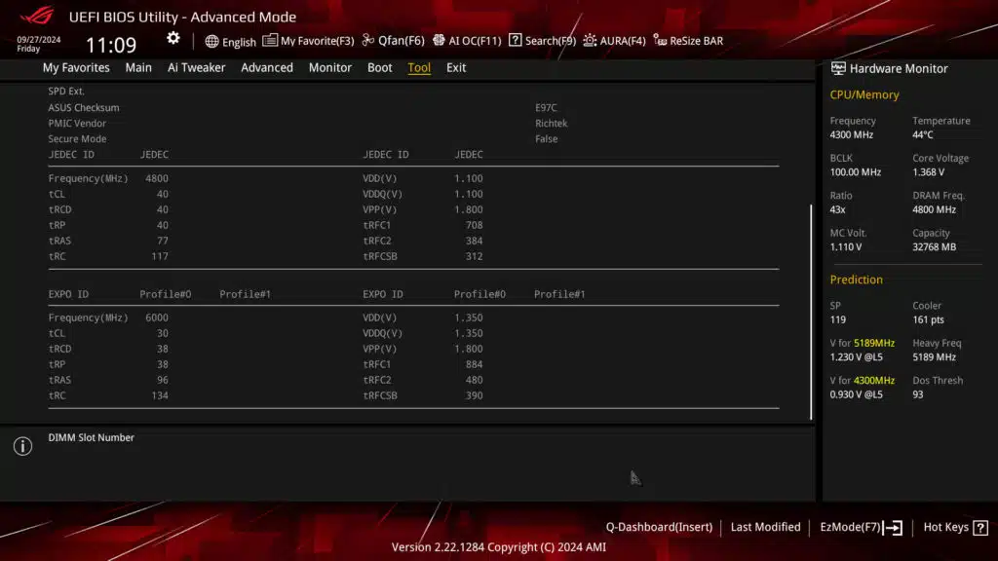Open ReSize BAR setting
Screen dimensions: 998x561
[688, 41]
